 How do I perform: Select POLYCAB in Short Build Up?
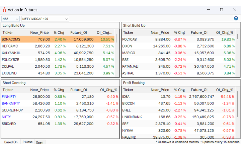click(x=130, y=40)
